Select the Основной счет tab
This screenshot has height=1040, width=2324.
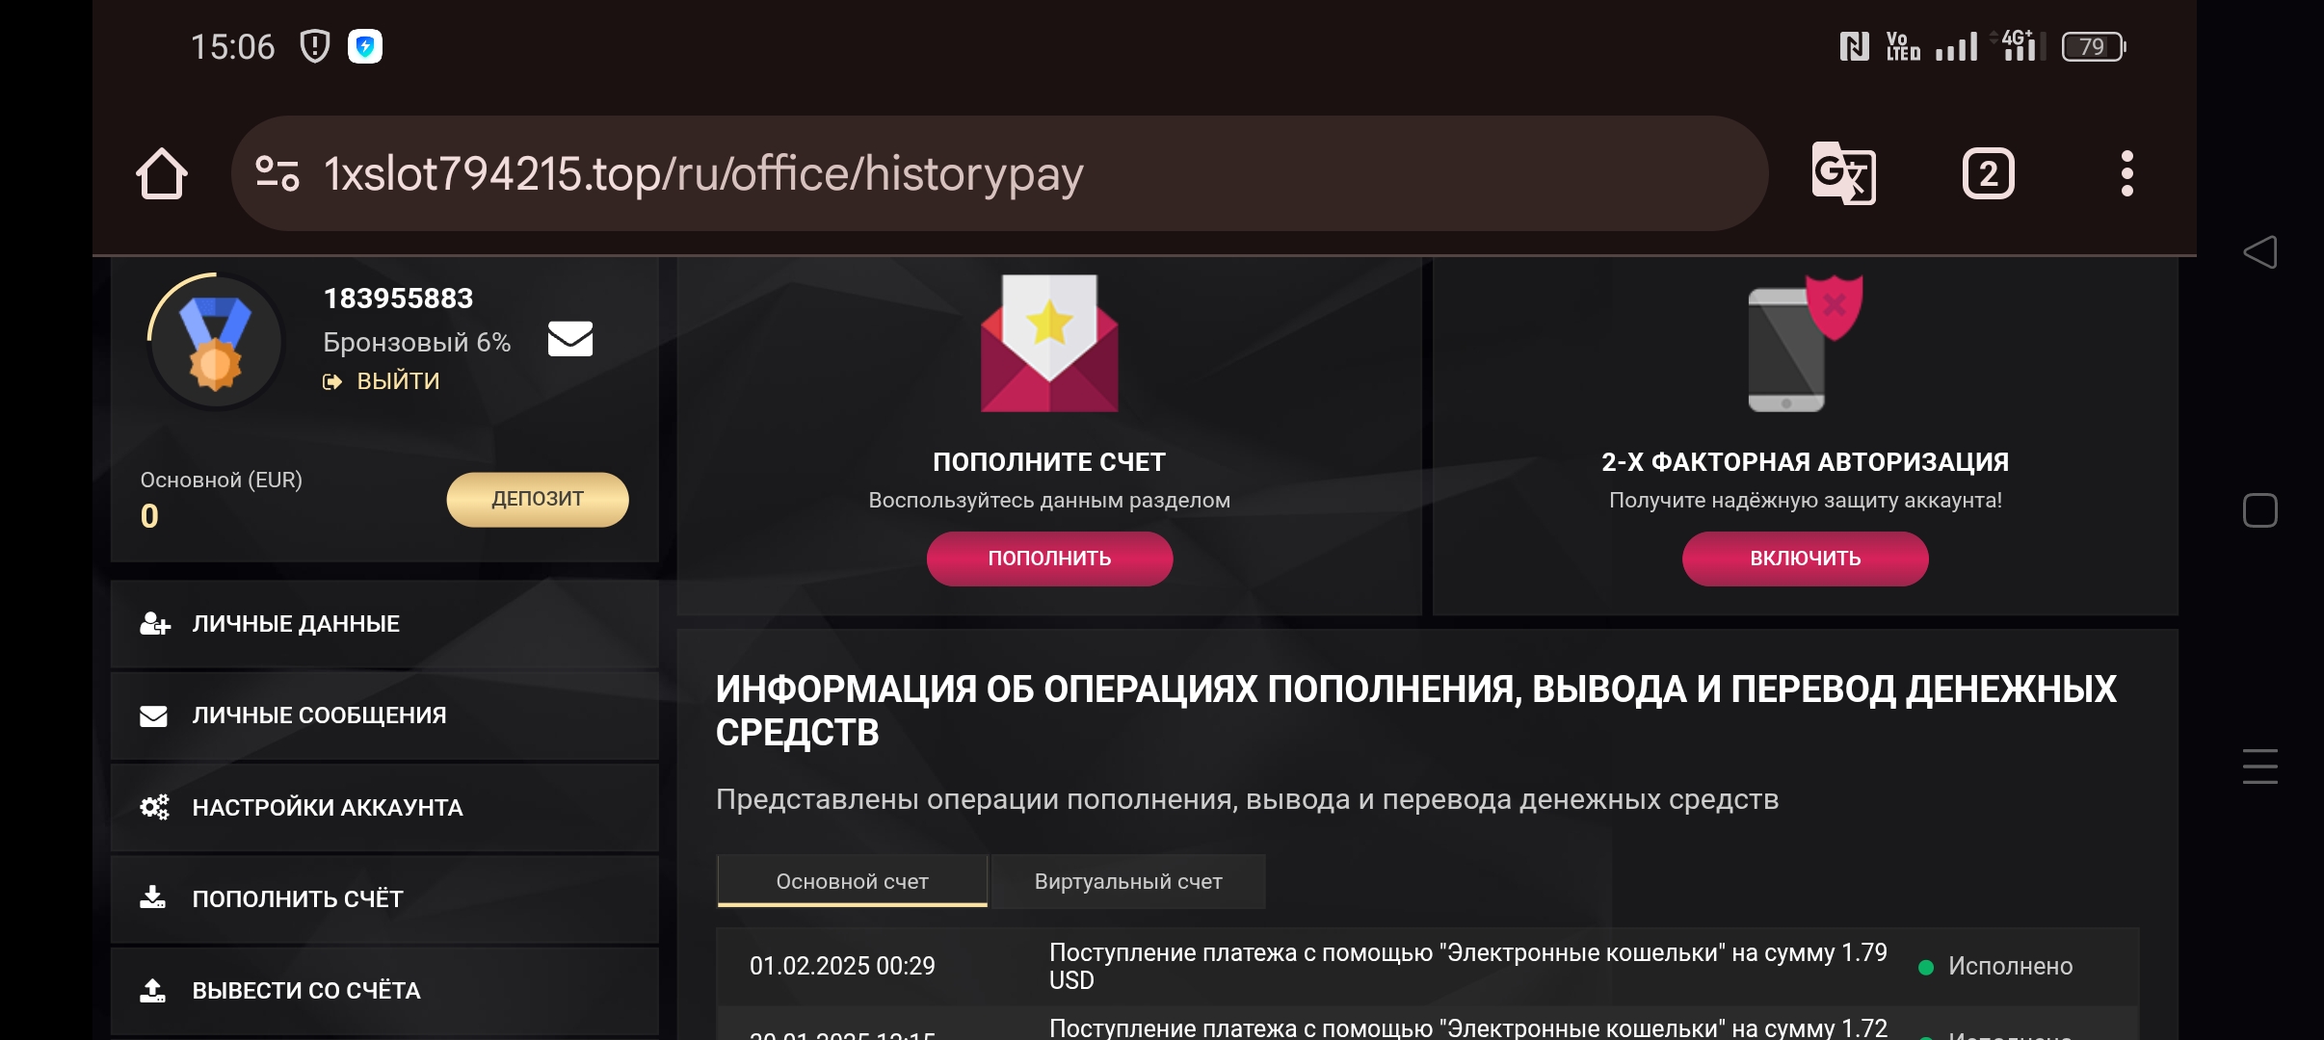pos(852,882)
